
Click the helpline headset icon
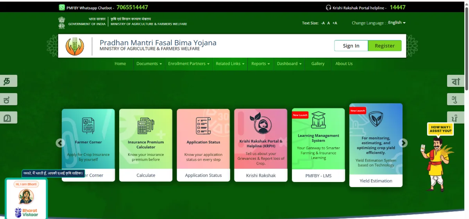click(x=329, y=7)
